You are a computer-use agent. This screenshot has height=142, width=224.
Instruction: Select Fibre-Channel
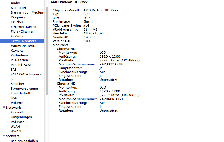[x=22, y=31]
